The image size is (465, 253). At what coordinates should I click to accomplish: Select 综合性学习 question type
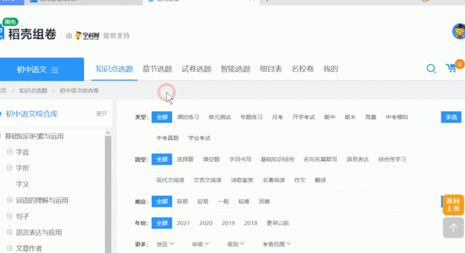point(392,159)
